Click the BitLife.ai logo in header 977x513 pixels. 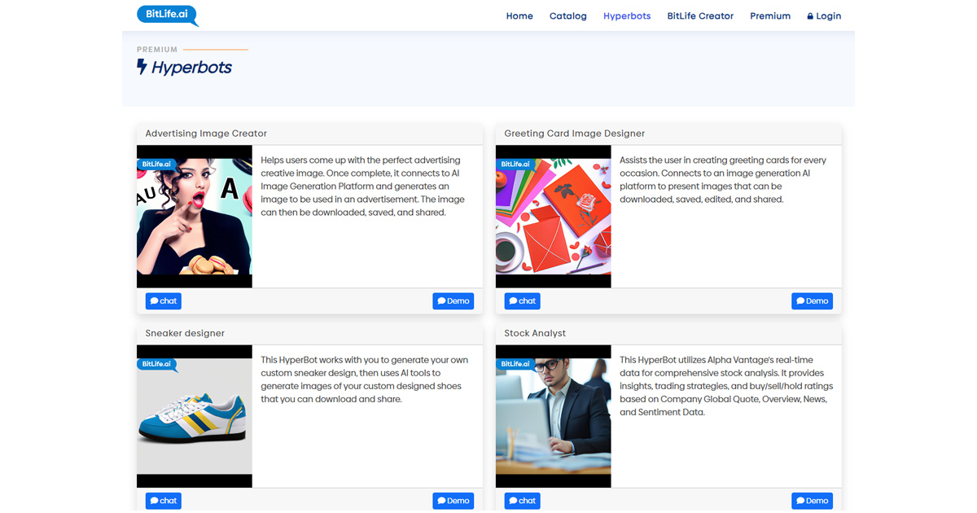point(167,15)
